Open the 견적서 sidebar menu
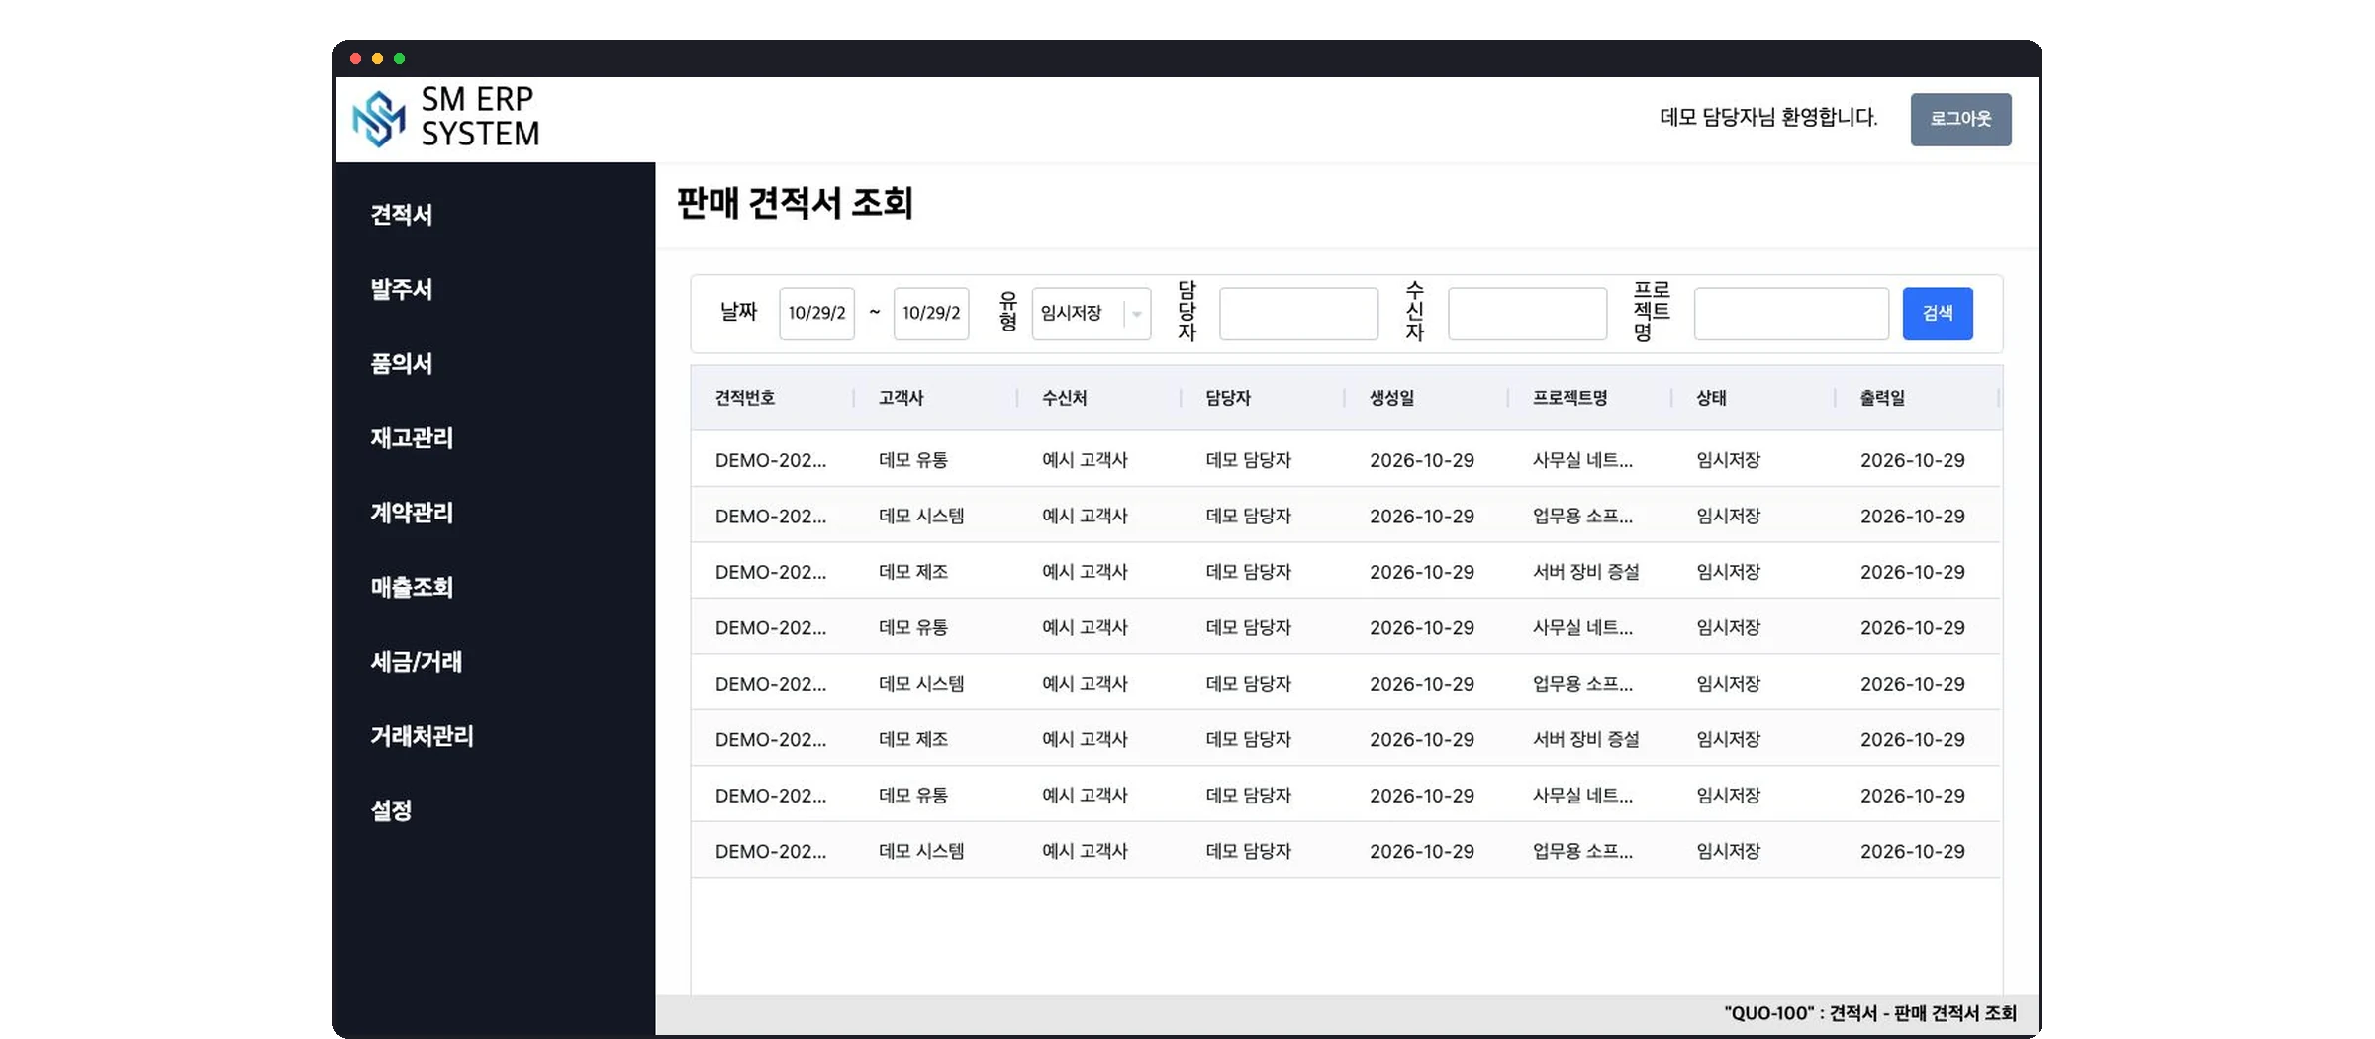The image size is (2375, 1039). (401, 215)
